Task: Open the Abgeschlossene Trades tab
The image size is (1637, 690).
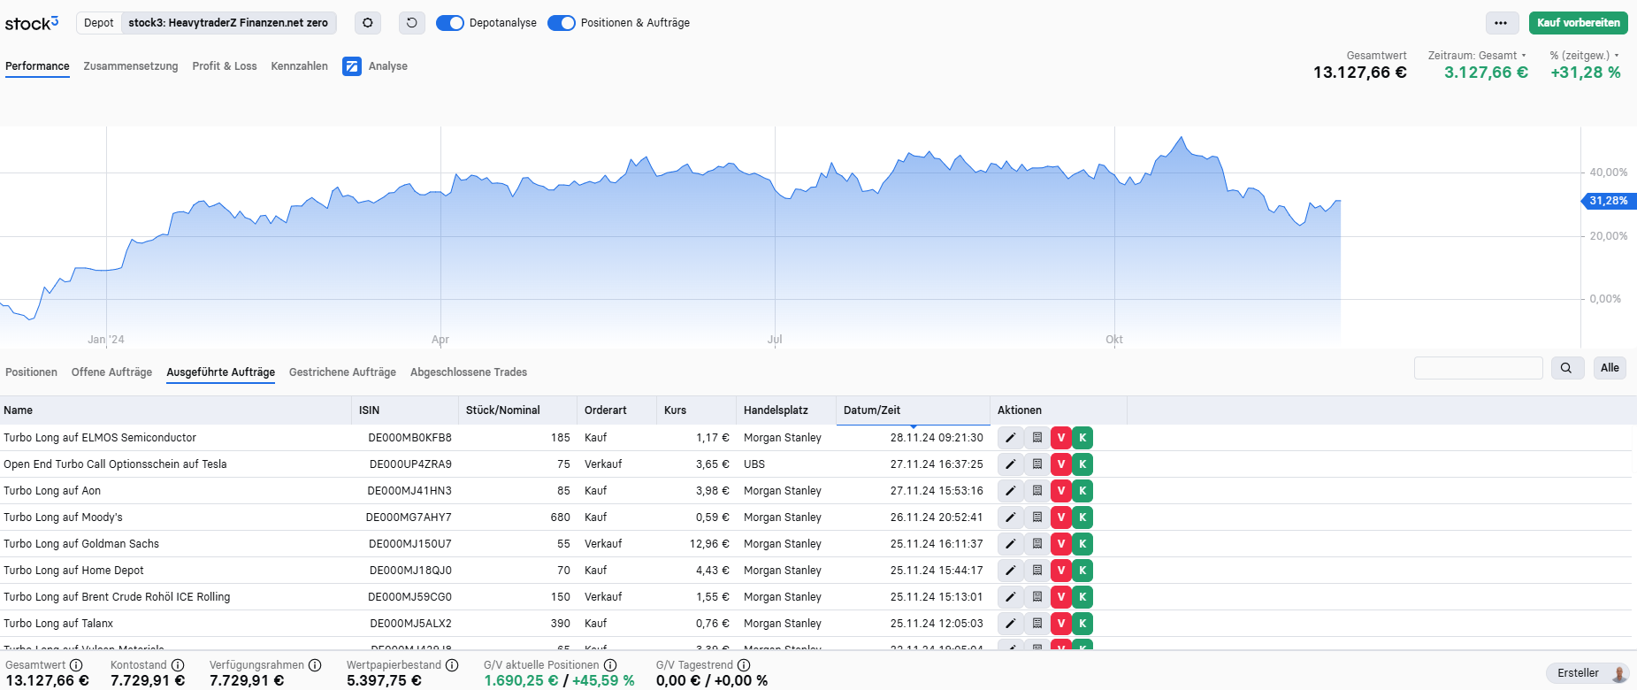Action: [x=469, y=372]
